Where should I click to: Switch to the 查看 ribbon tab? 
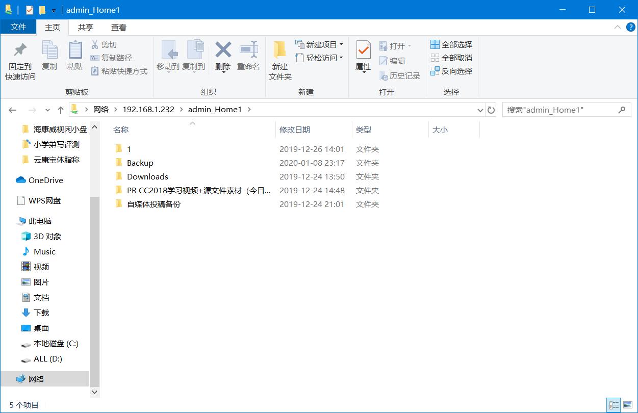(x=119, y=27)
